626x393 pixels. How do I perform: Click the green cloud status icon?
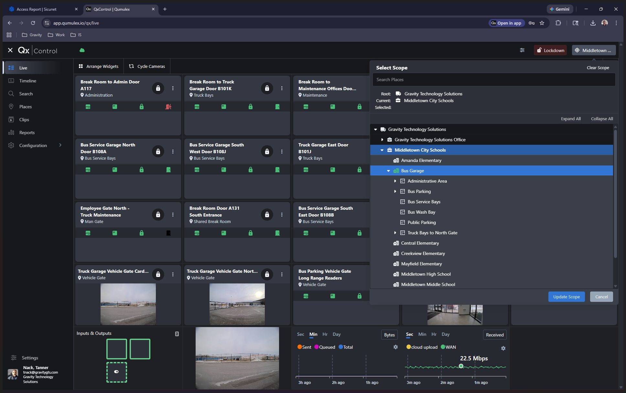[x=82, y=50]
